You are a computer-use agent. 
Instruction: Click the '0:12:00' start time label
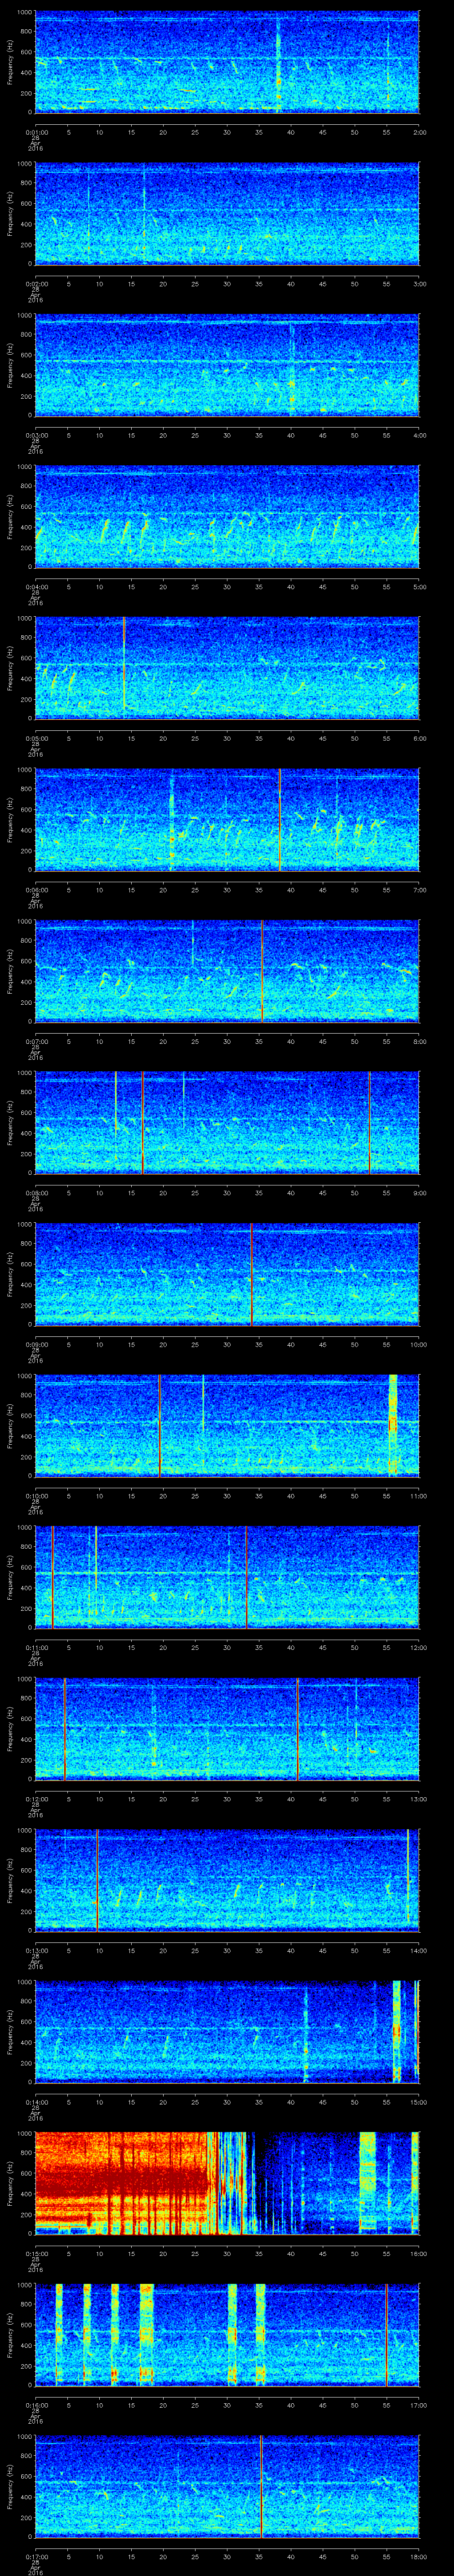(36, 1798)
